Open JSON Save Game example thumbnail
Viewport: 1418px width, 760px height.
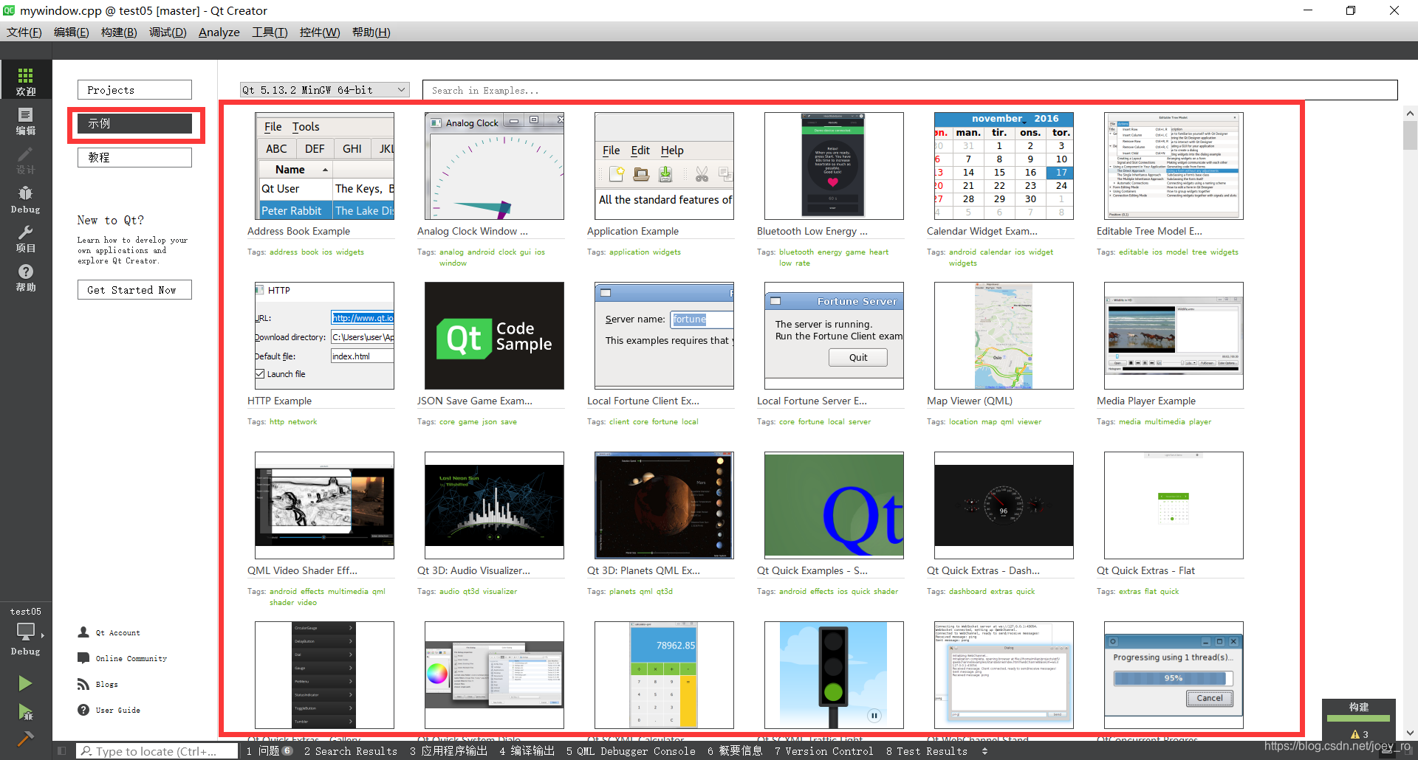point(494,336)
